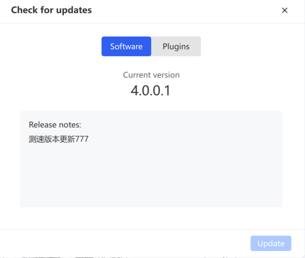Show software updates via Software segment
Screen dimensions: 305x258
[x=126, y=47]
